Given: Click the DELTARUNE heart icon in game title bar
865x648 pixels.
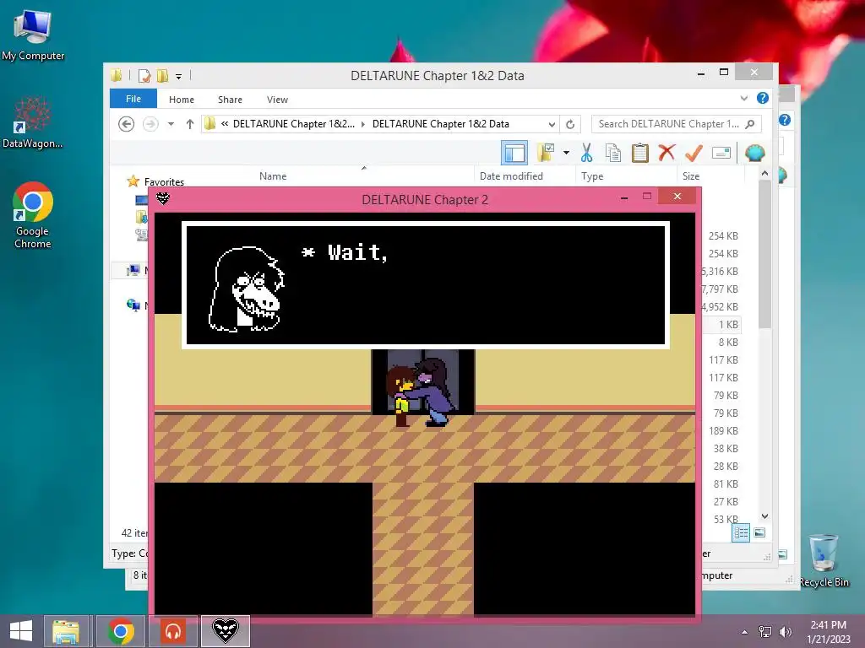Looking at the screenshot, I should pyautogui.click(x=163, y=198).
